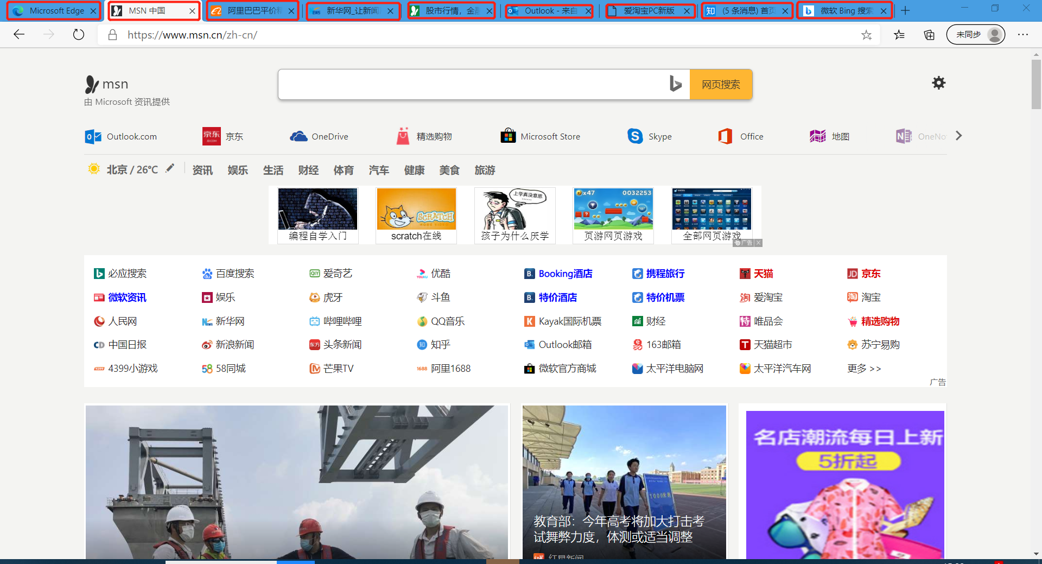Open the 健康 category

pyautogui.click(x=414, y=170)
